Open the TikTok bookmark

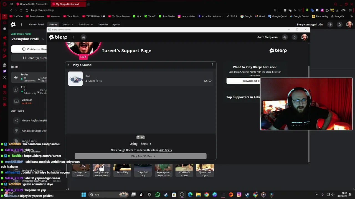[x=232, y=16]
